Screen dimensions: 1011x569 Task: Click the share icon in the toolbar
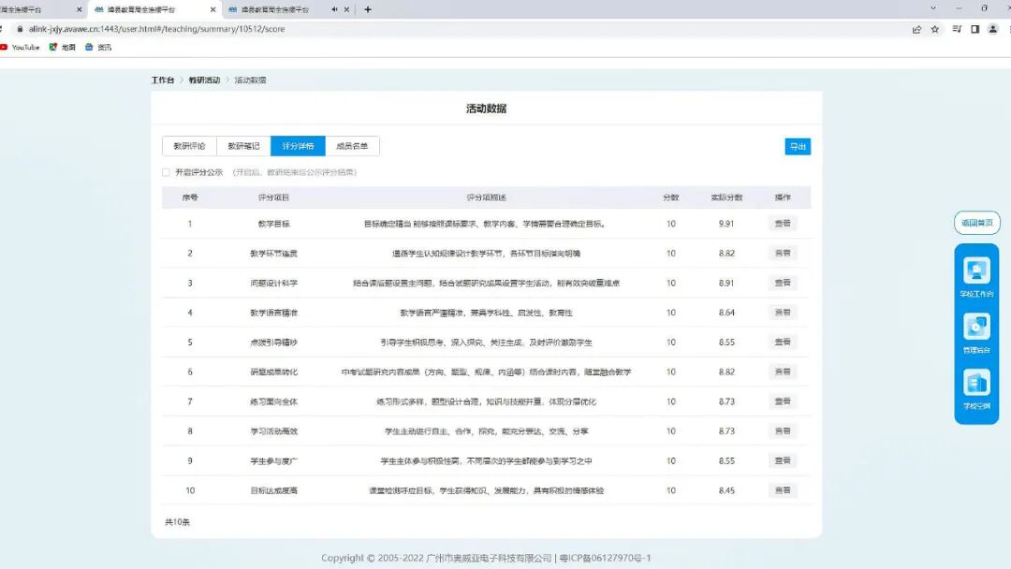pos(916,29)
